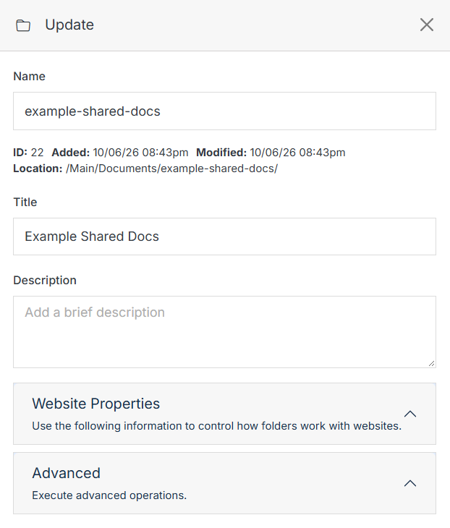Collapse the Advanced section chevron
The width and height of the screenshot is (450, 528).
pyautogui.click(x=410, y=483)
